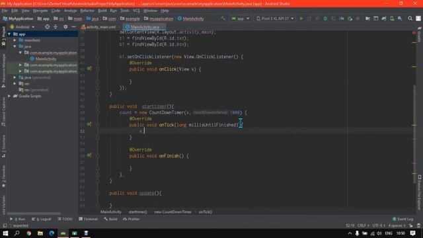423x238 pixels.
Task: Click the Project panel horizontal scrollbar
Action: 34,213
